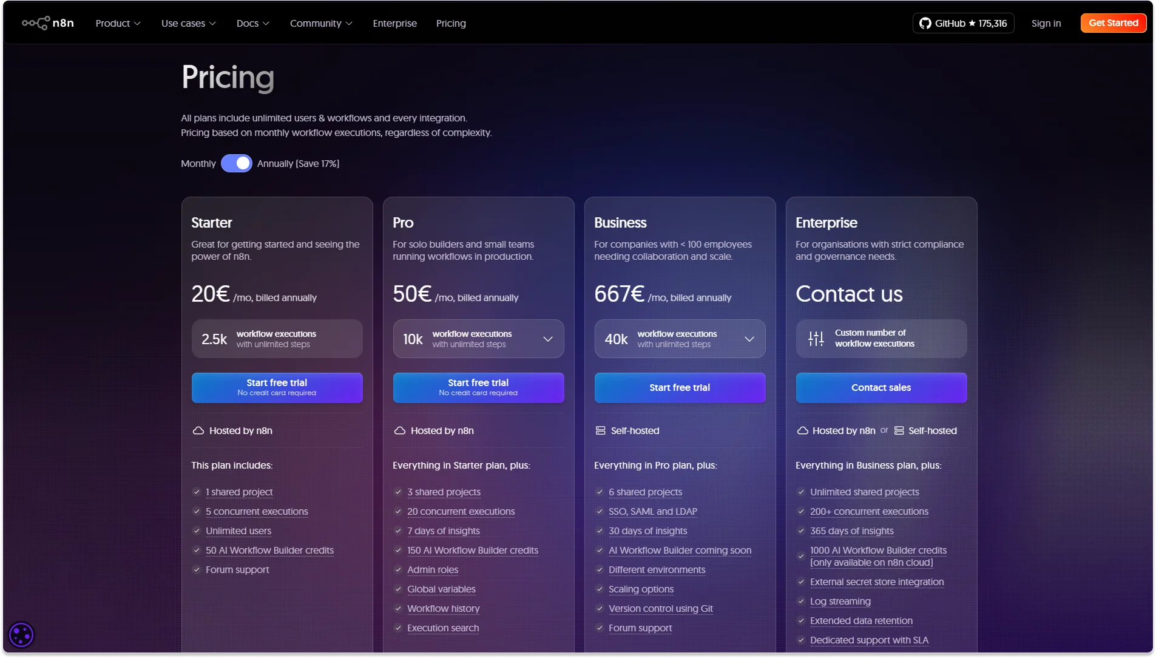Screen dimensions: 1156x658
Task: Click the checkmark next to 5 concurrent executions
Action: (x=197, y=511)
